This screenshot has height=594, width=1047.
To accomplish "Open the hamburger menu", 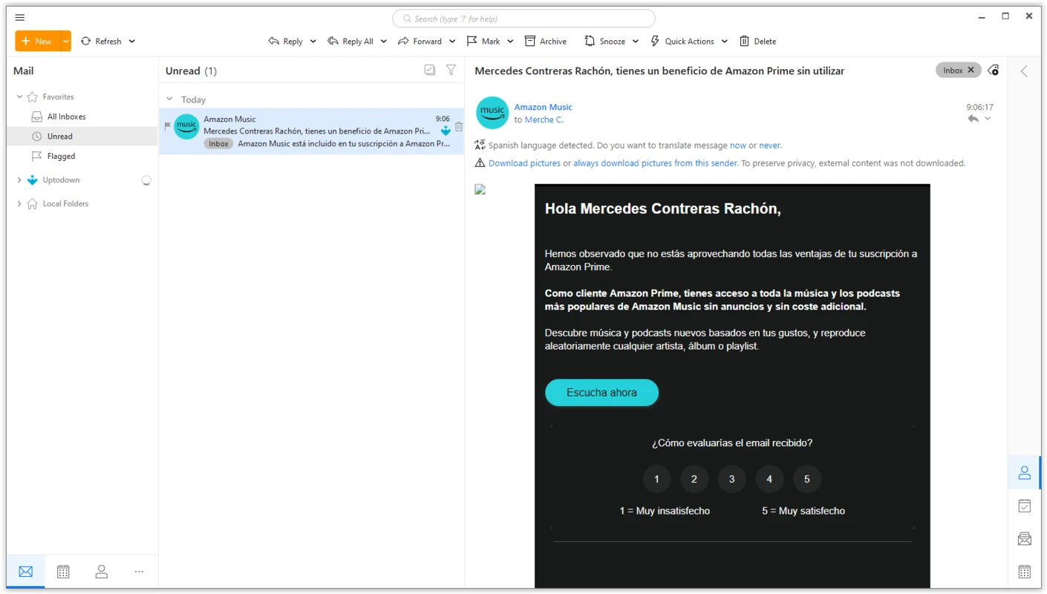I will click(x=20, y=17).
